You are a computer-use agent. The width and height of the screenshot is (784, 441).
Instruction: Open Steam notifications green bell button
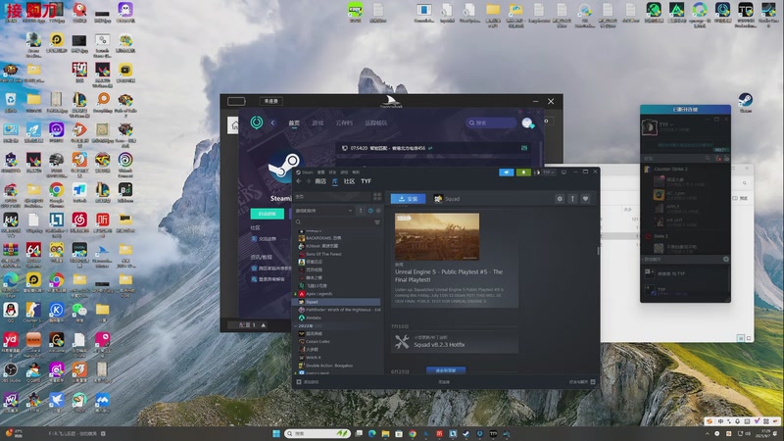[523, 172]
